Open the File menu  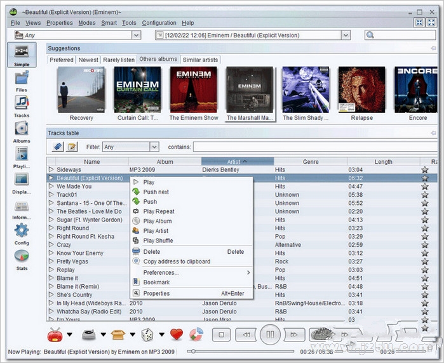tap(15, 23)
